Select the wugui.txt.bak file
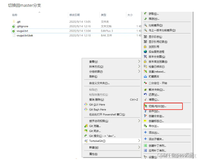Viewport: 198px width, 160px height. click(x=76, y=35)
